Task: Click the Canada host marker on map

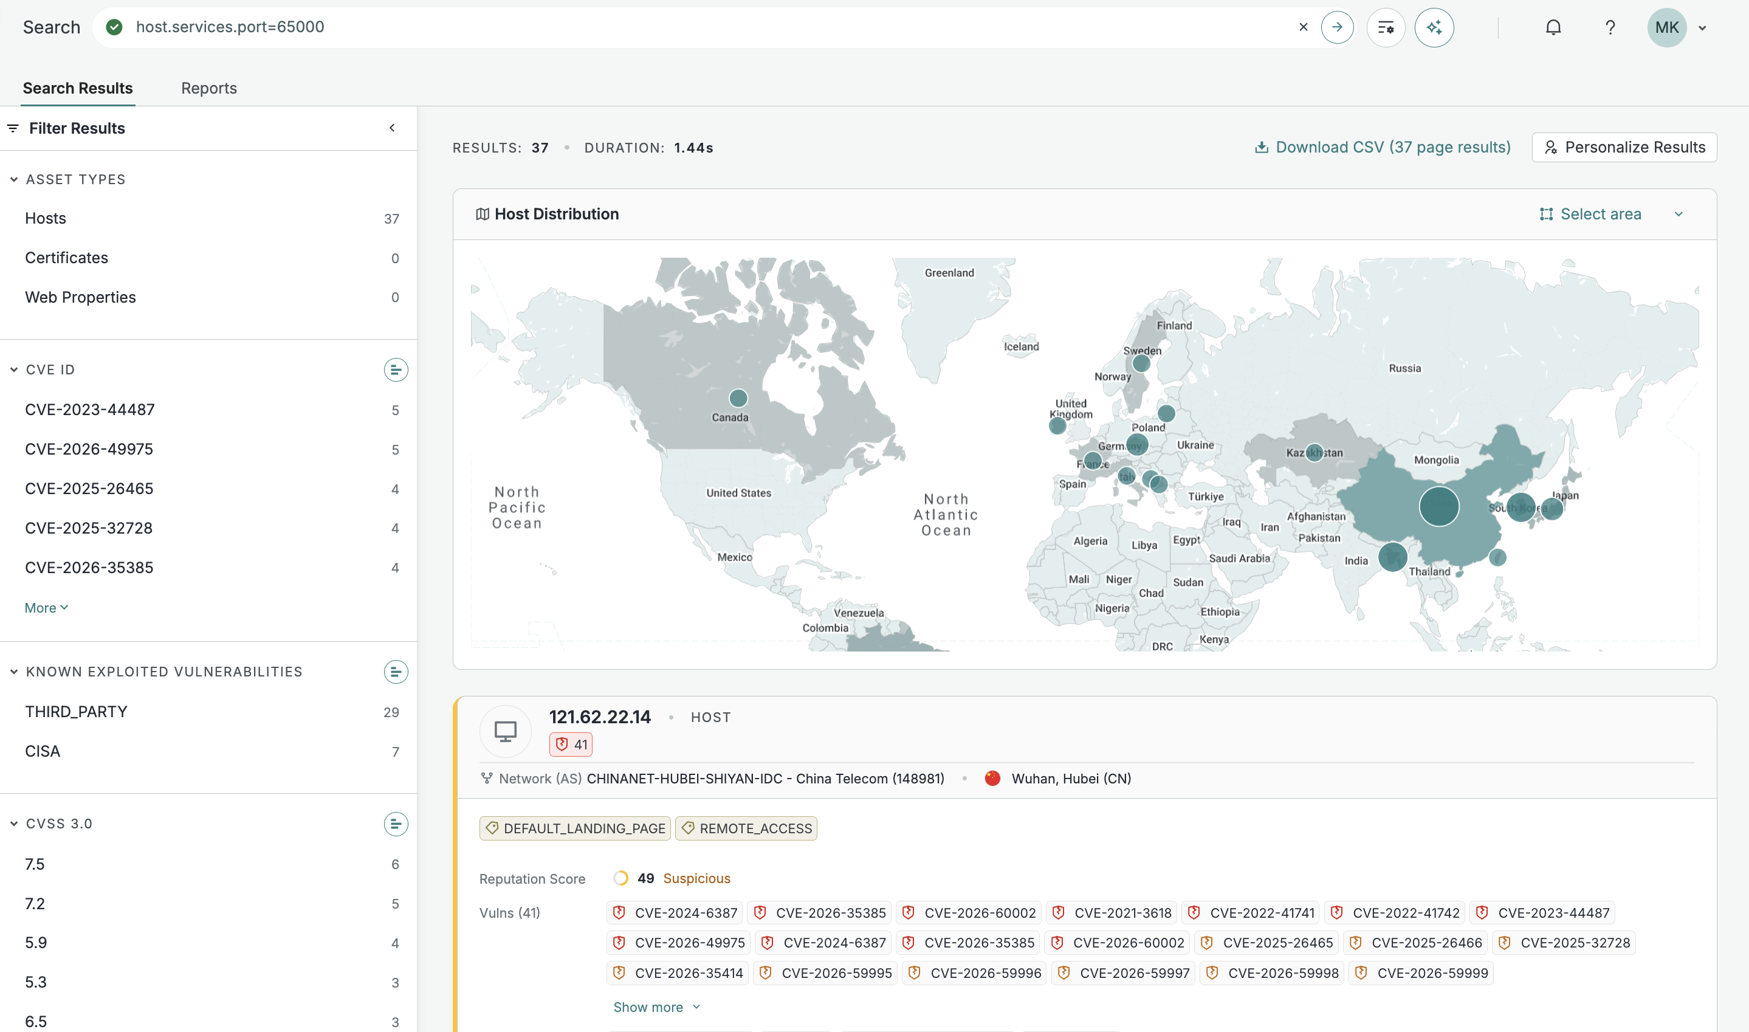Action: (x=738, y=397)
